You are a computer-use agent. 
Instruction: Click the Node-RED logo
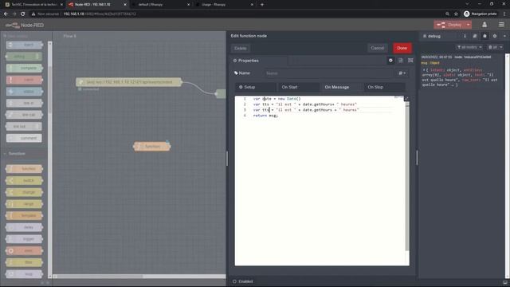(25, 25)
